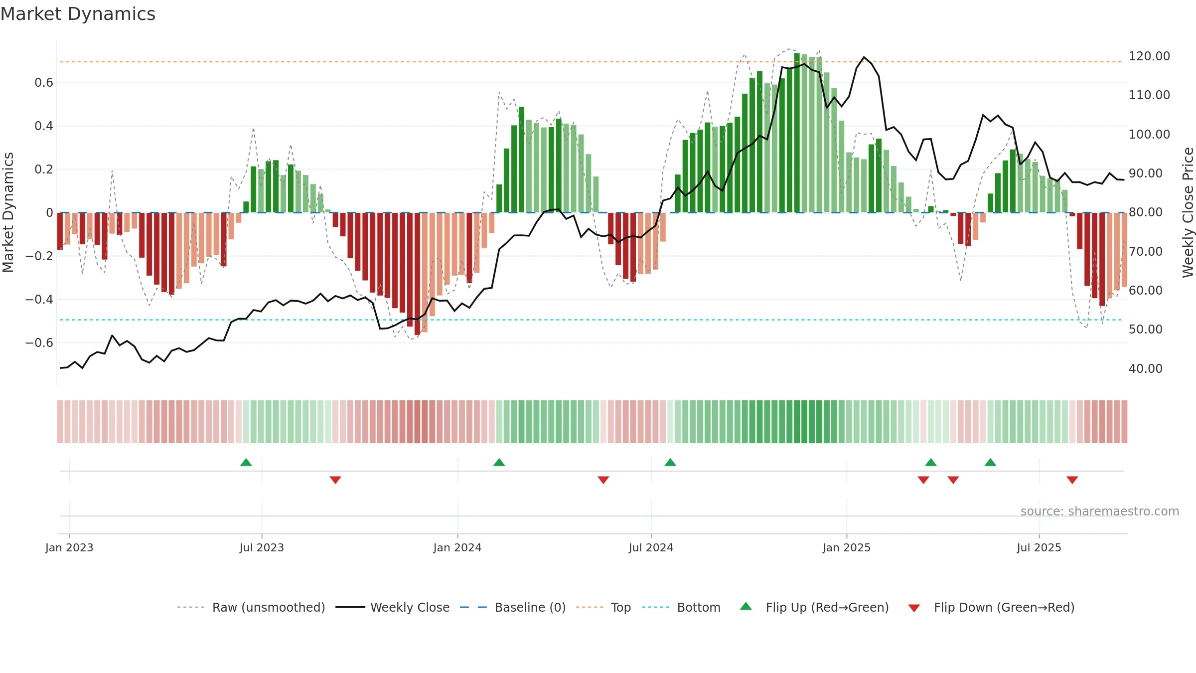Click the Weekly Close legend label
1196x673 pixels.
click(x=410, y=607)
